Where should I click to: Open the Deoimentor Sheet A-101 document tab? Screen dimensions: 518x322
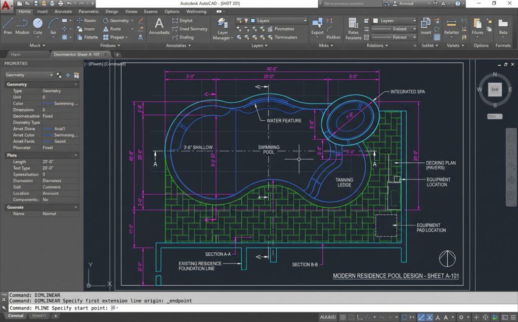[77, 55]
